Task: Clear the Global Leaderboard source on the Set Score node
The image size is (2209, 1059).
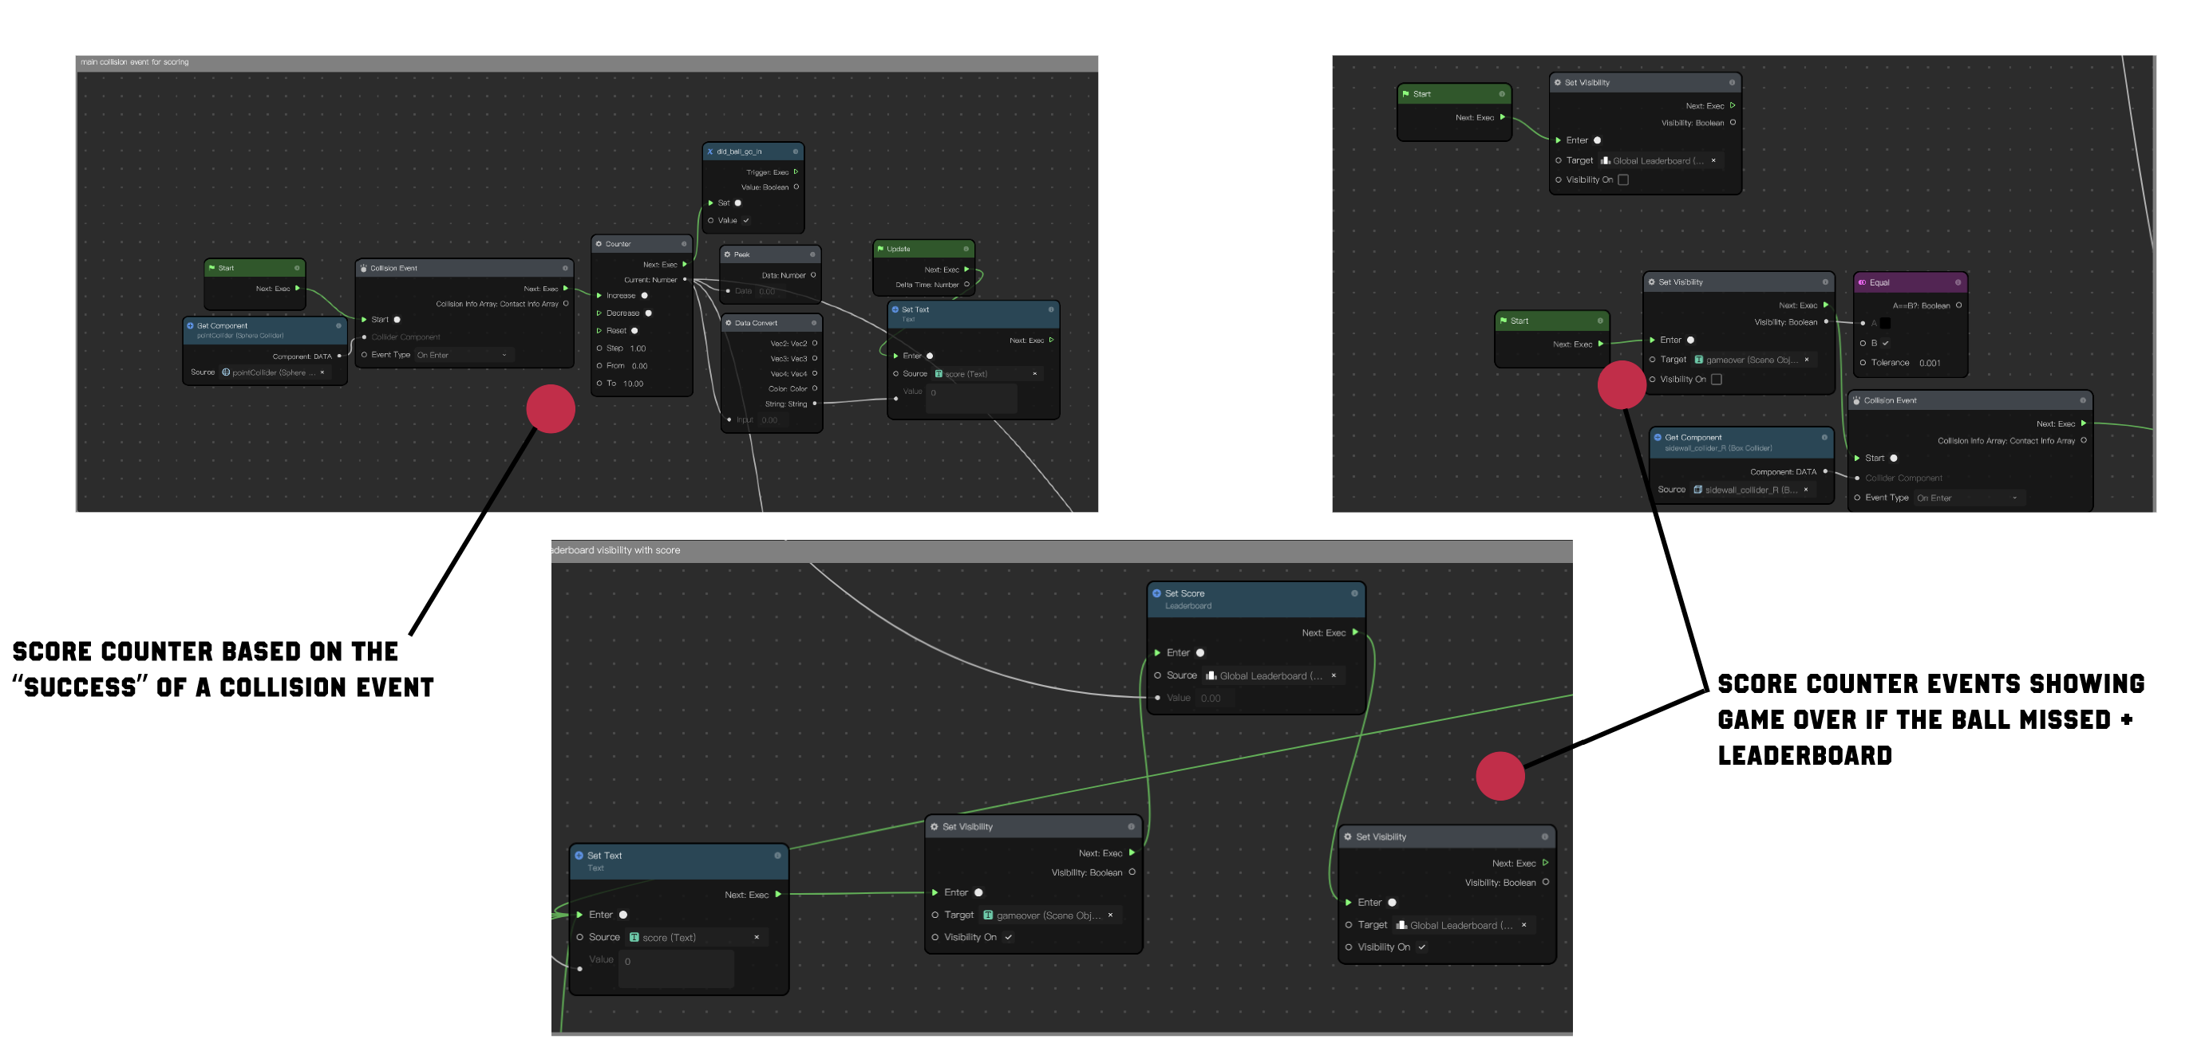Action: [x=1334, y=676]
